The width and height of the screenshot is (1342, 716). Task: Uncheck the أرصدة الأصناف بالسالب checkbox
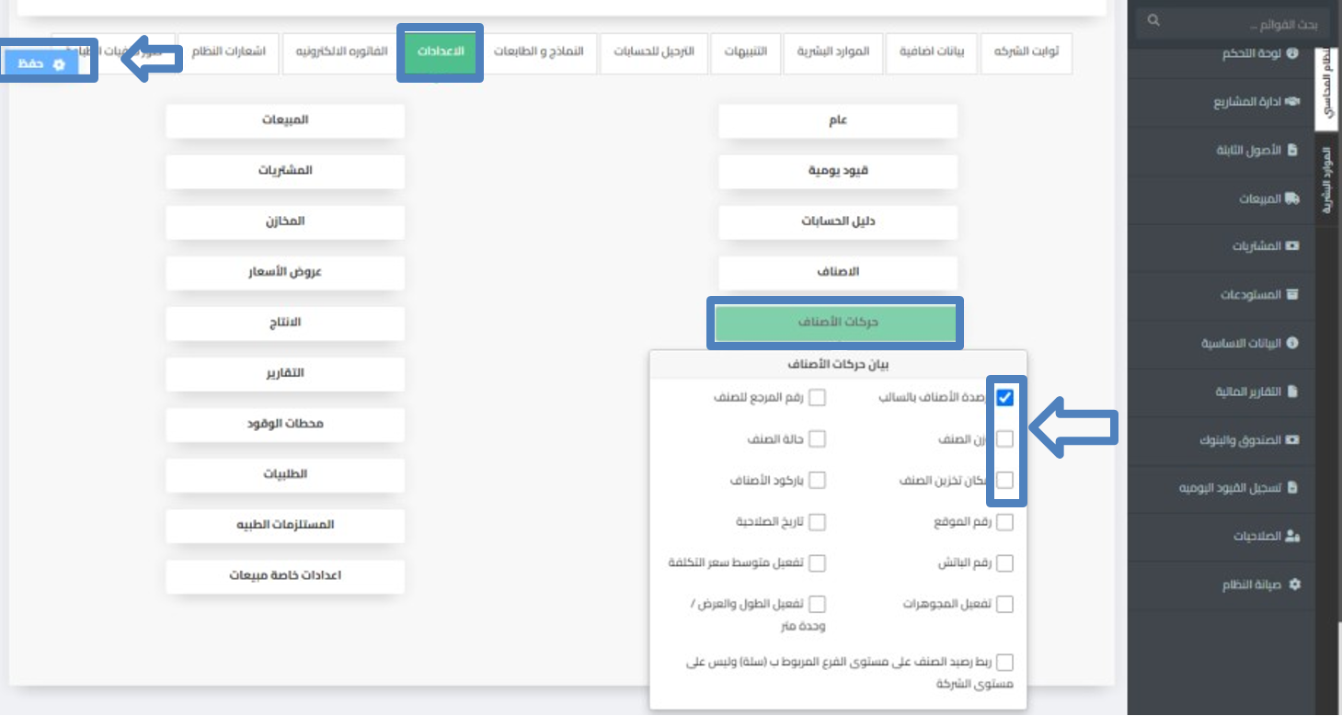coord(1004,397)
